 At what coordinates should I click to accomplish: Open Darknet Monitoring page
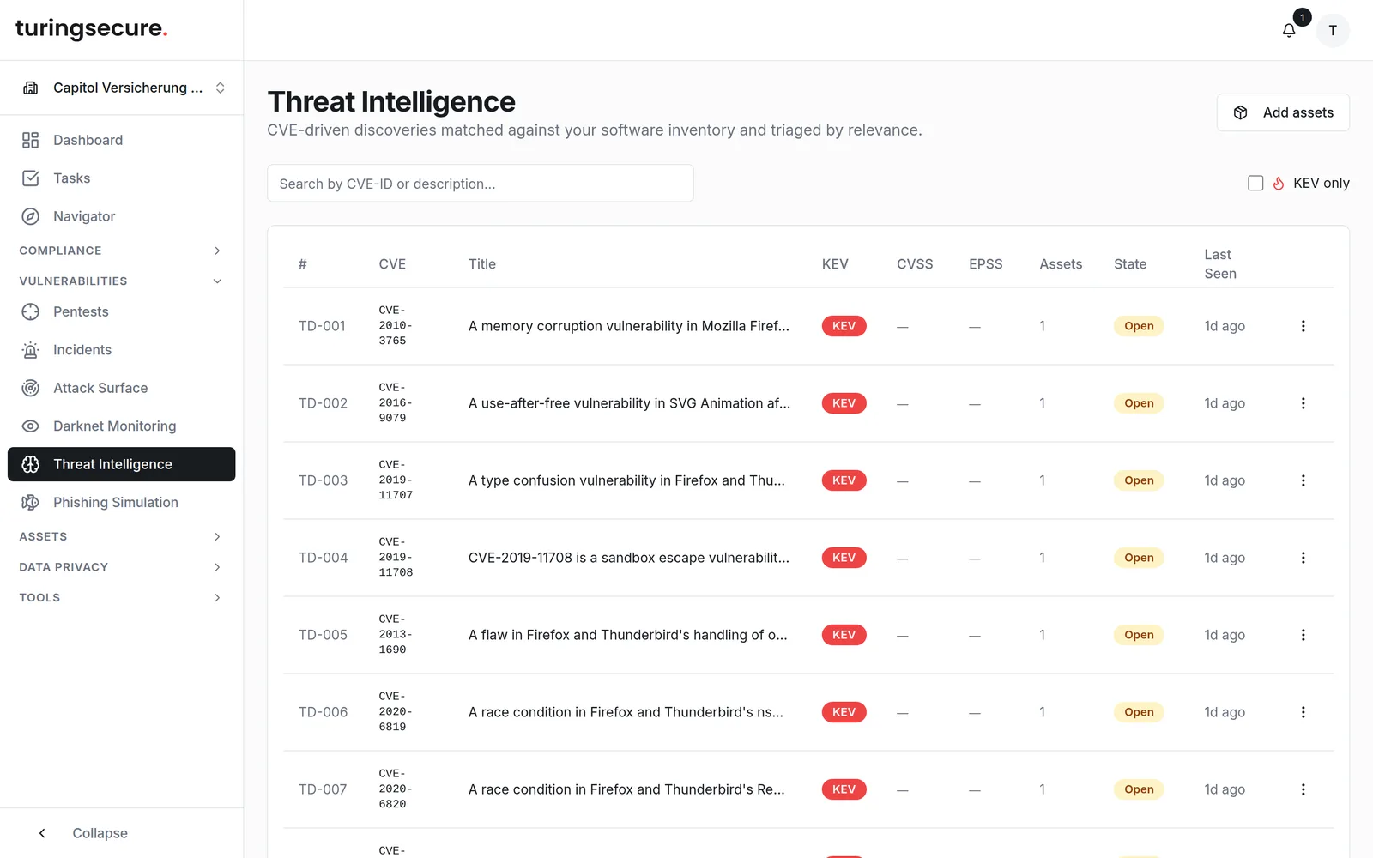122,426
